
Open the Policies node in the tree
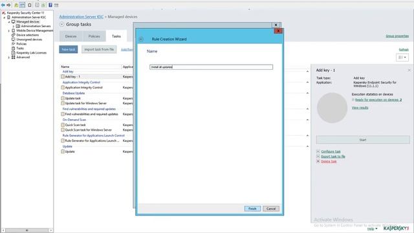coord(21,44)
